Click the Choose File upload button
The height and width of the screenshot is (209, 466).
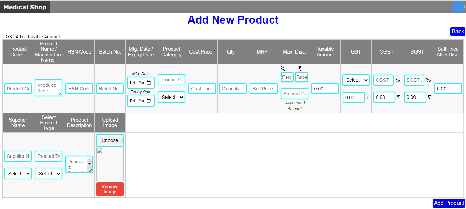tap(110, 140)
